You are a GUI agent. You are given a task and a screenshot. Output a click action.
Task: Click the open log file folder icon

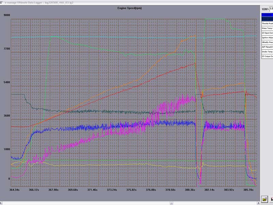click(264, 199)
